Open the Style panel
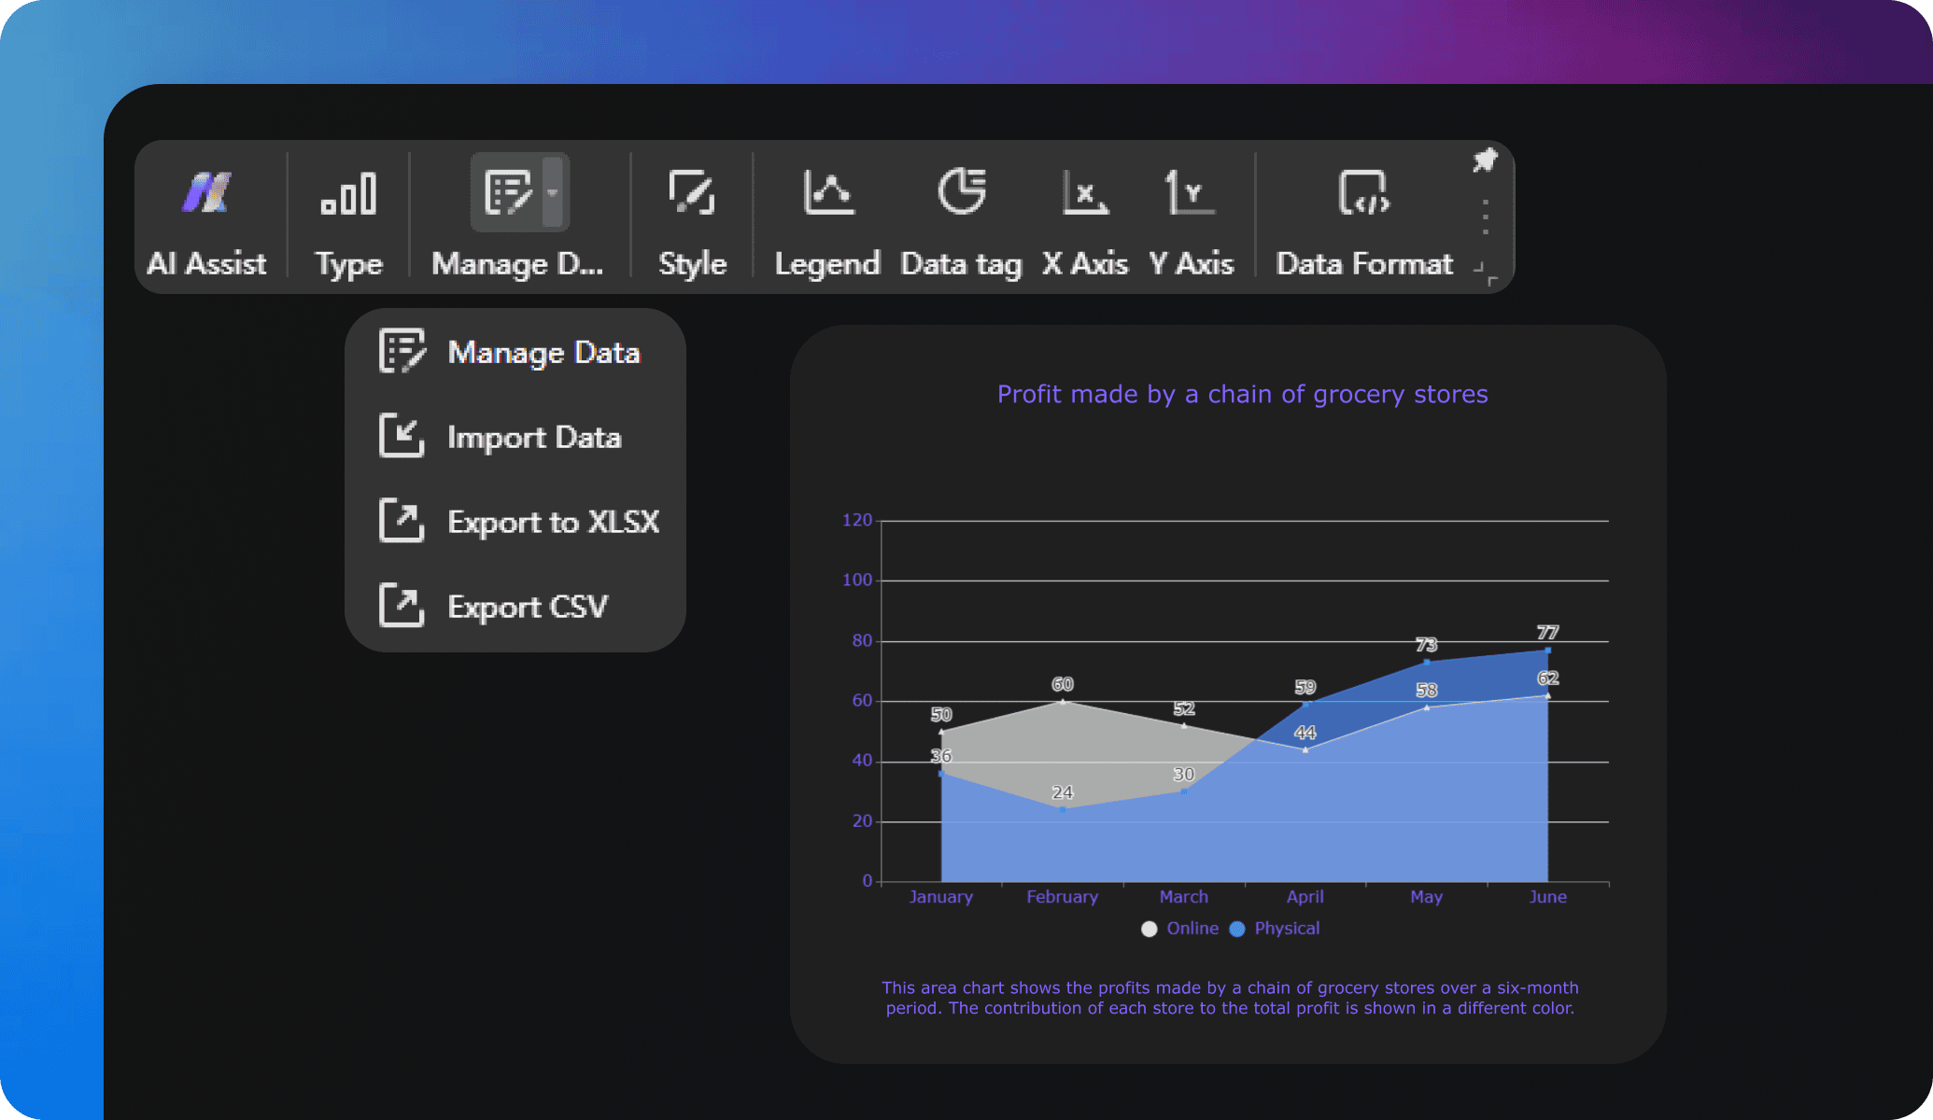Viewport: 1933px width, 1120px height. pyautogui.click(x=691, y=214)
